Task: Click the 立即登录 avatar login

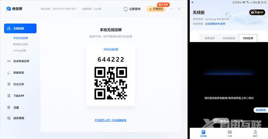Action: pos(132,9)
